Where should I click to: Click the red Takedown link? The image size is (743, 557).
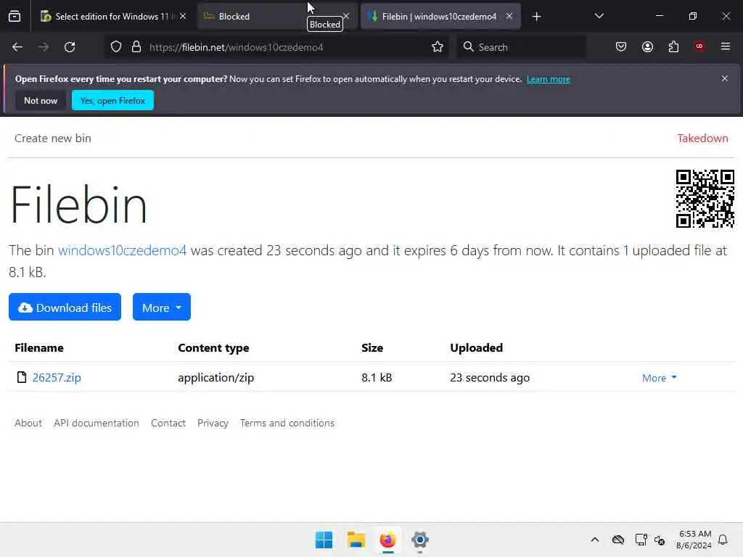(702, 139)
